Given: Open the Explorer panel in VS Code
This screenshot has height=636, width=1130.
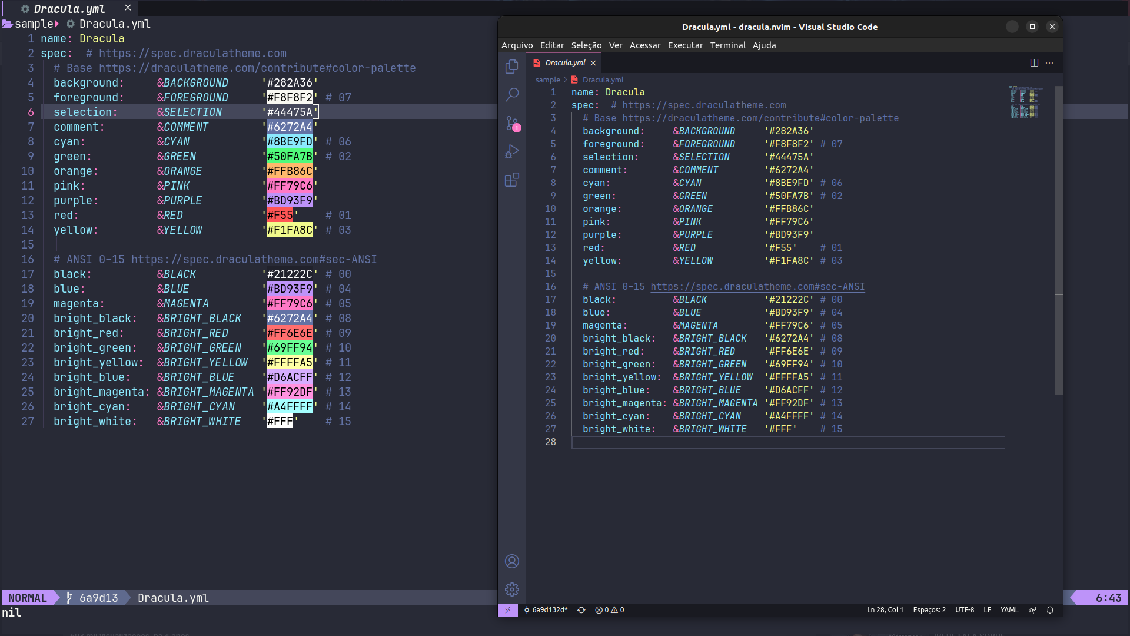Looking at the screenshot, I should click(512, 67).
